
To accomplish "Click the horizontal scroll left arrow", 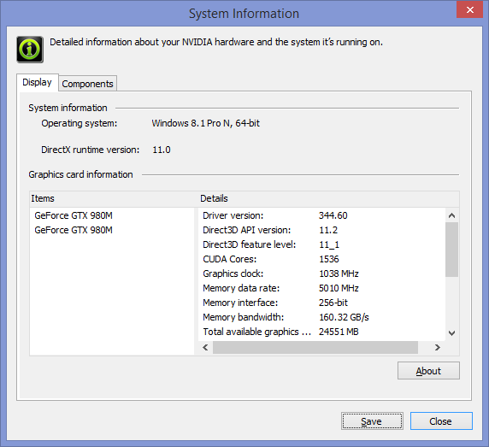I will 205,347.
